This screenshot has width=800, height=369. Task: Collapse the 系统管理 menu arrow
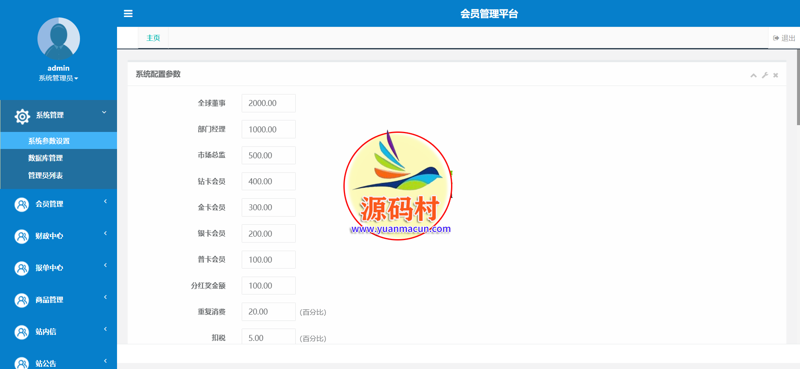pos(104,112)
